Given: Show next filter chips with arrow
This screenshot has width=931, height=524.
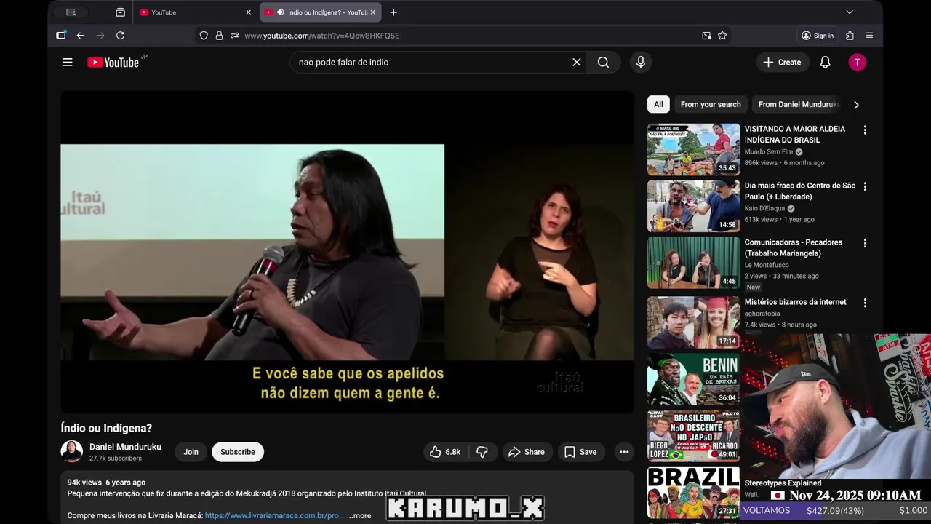Looking at the screenshot, I should (856, 105).
